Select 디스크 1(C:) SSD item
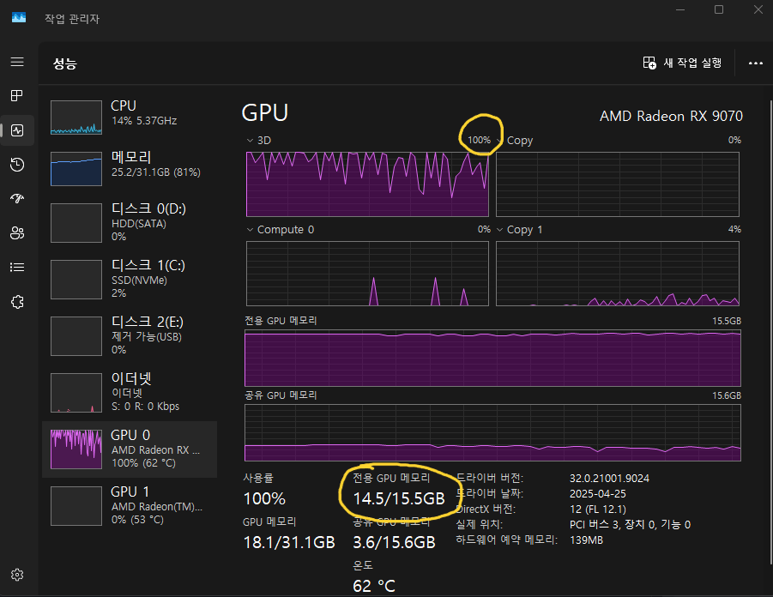 point(130,280)
